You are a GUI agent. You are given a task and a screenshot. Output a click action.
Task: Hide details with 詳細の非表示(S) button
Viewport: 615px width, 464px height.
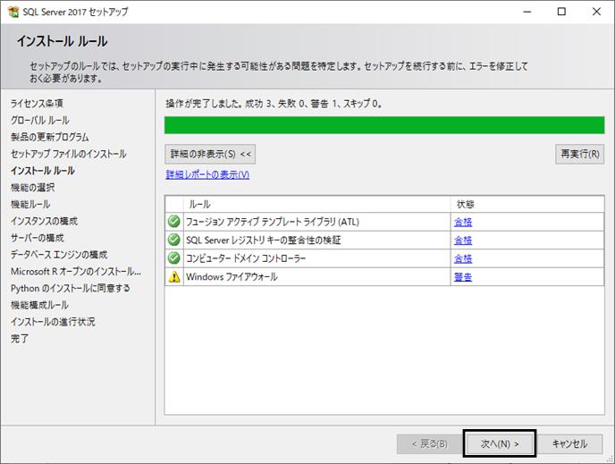tap(210, 154)
